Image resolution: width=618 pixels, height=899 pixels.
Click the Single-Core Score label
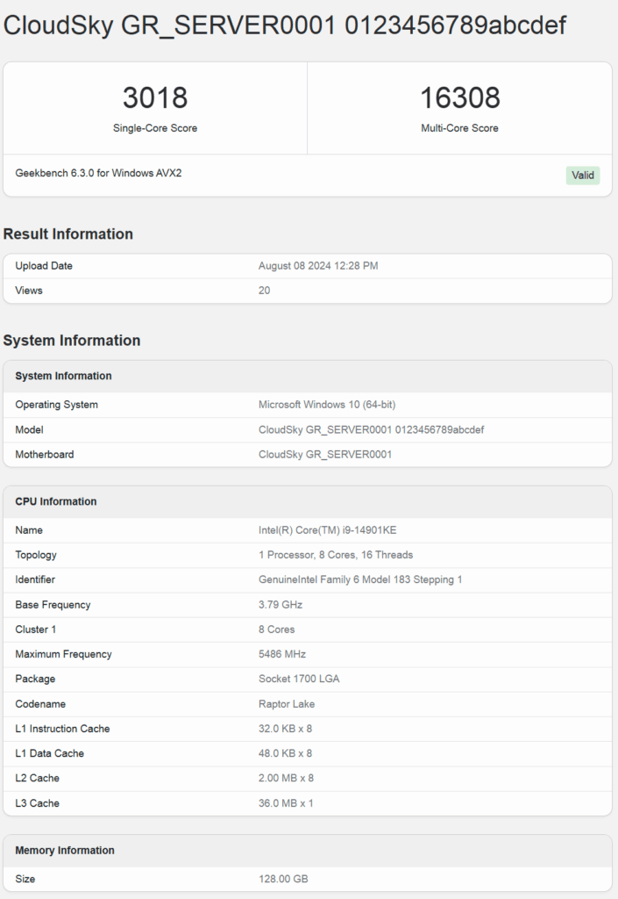(155, 128)
